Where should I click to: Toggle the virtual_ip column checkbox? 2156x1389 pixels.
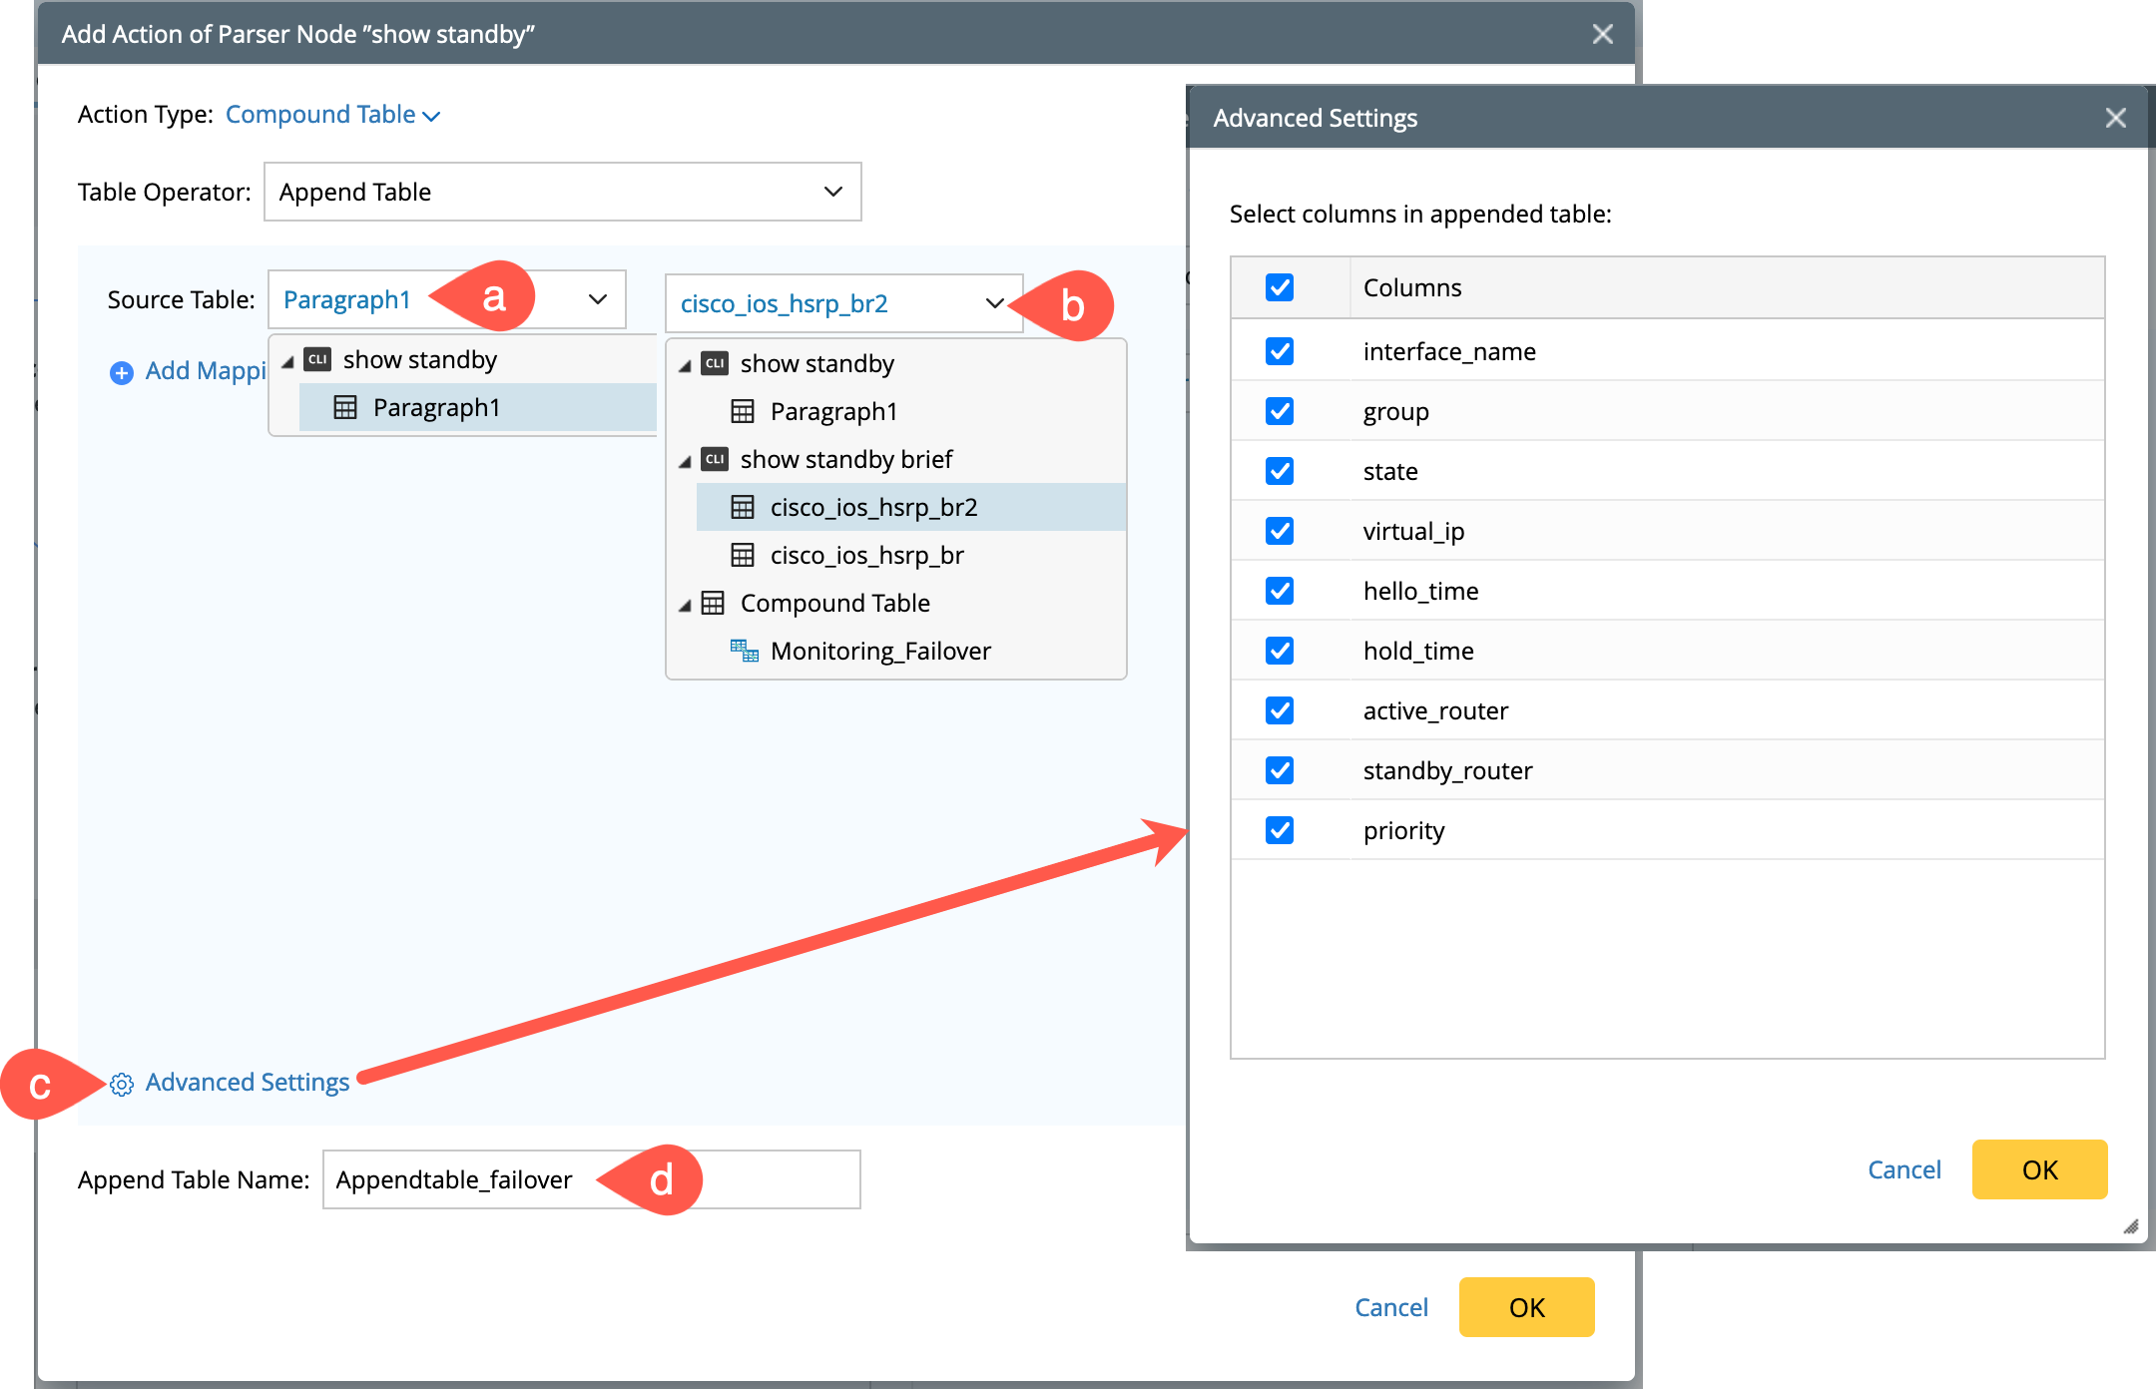point(1280,532)
